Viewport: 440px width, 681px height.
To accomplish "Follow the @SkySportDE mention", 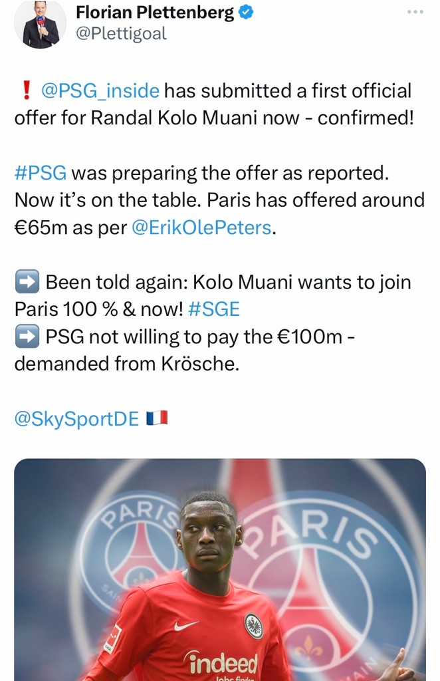I will pos(76,419).
